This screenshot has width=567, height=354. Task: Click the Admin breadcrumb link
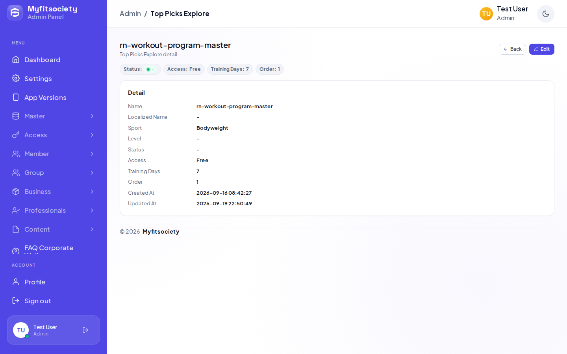pyautogui.click(x=130, y=14)
